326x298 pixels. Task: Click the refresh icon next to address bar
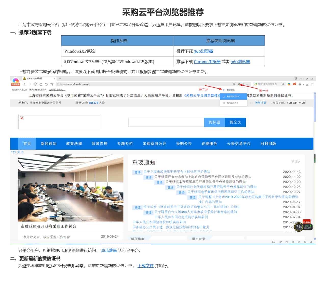tap(35, 84)
